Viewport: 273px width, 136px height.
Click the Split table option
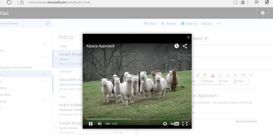coord(223,81)
